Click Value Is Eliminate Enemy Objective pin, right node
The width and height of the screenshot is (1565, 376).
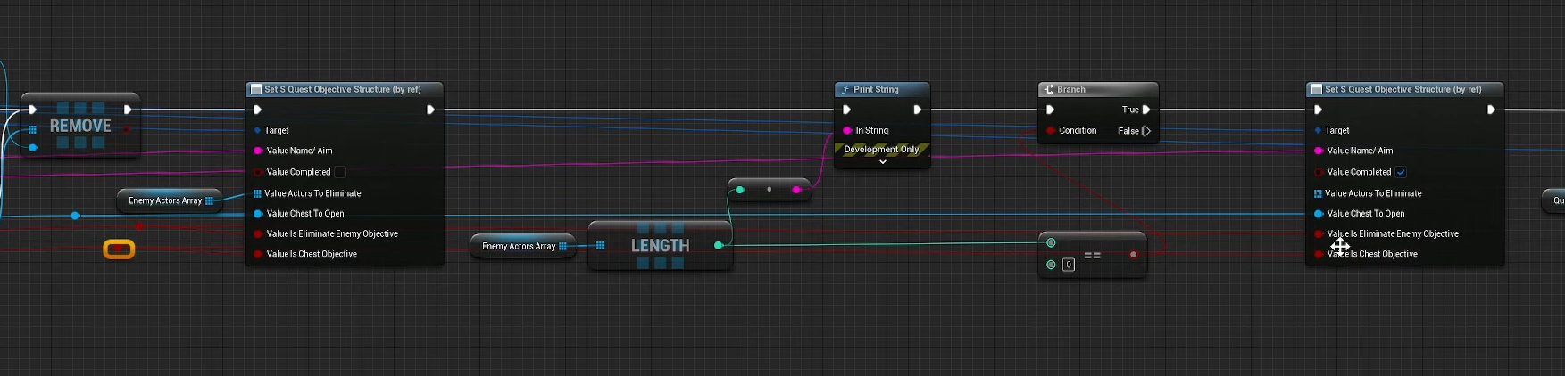click(x=1319, y=233)
